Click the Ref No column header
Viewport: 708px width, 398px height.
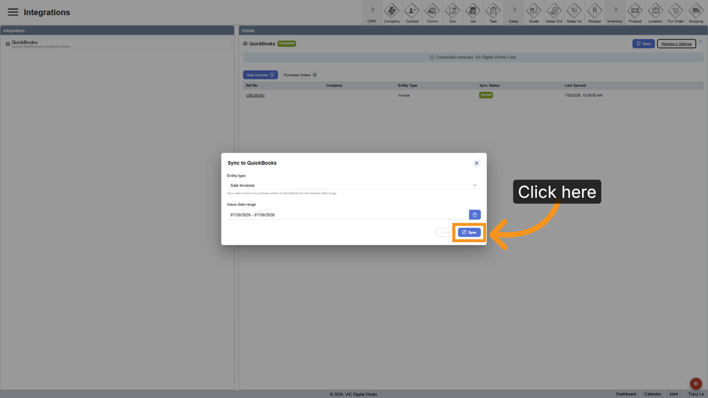pos(252,85)
